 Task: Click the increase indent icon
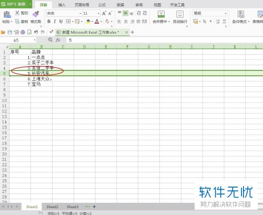point(145,13)
